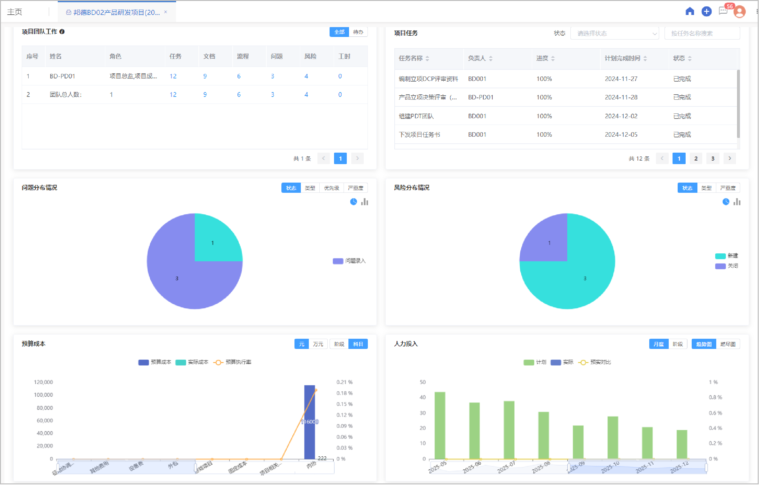Click the blue plus add icon
759x485 pixels.
pyautogui.click(x=707, y=11)
